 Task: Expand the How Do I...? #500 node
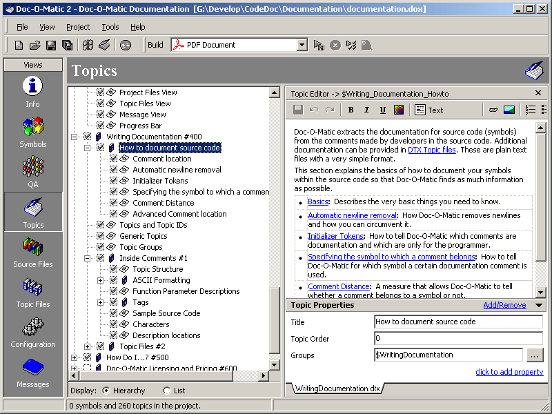tap(75, 357)
